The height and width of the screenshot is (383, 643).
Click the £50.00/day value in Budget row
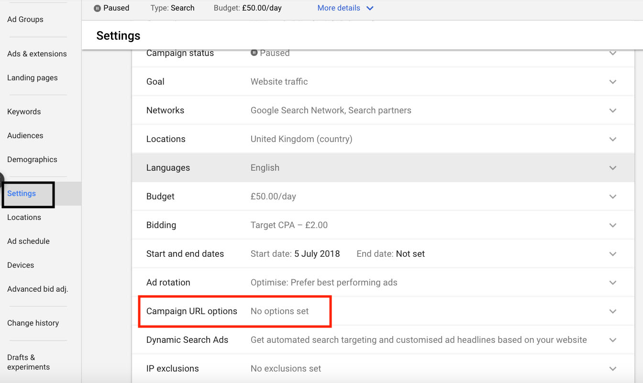coord(273,197)
